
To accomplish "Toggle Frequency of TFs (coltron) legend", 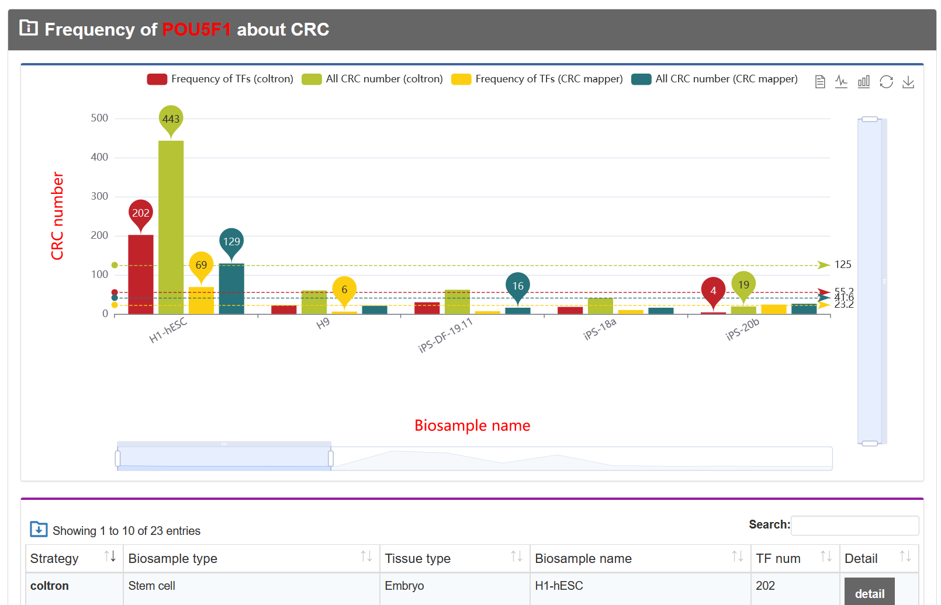I will (x=220, y=79).
